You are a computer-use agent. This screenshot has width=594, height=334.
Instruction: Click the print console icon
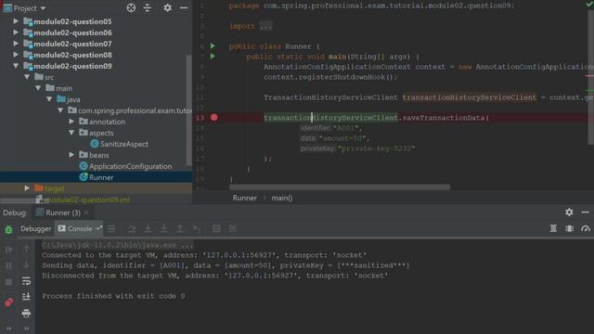click(26, 314)
